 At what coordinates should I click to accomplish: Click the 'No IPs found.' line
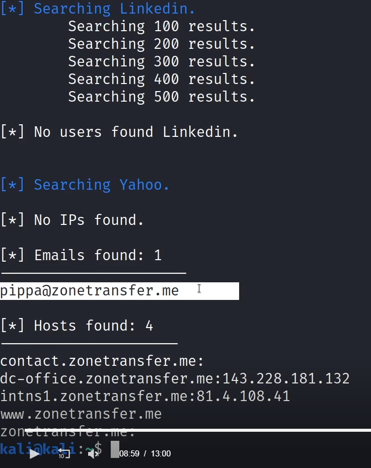(72, 220)
